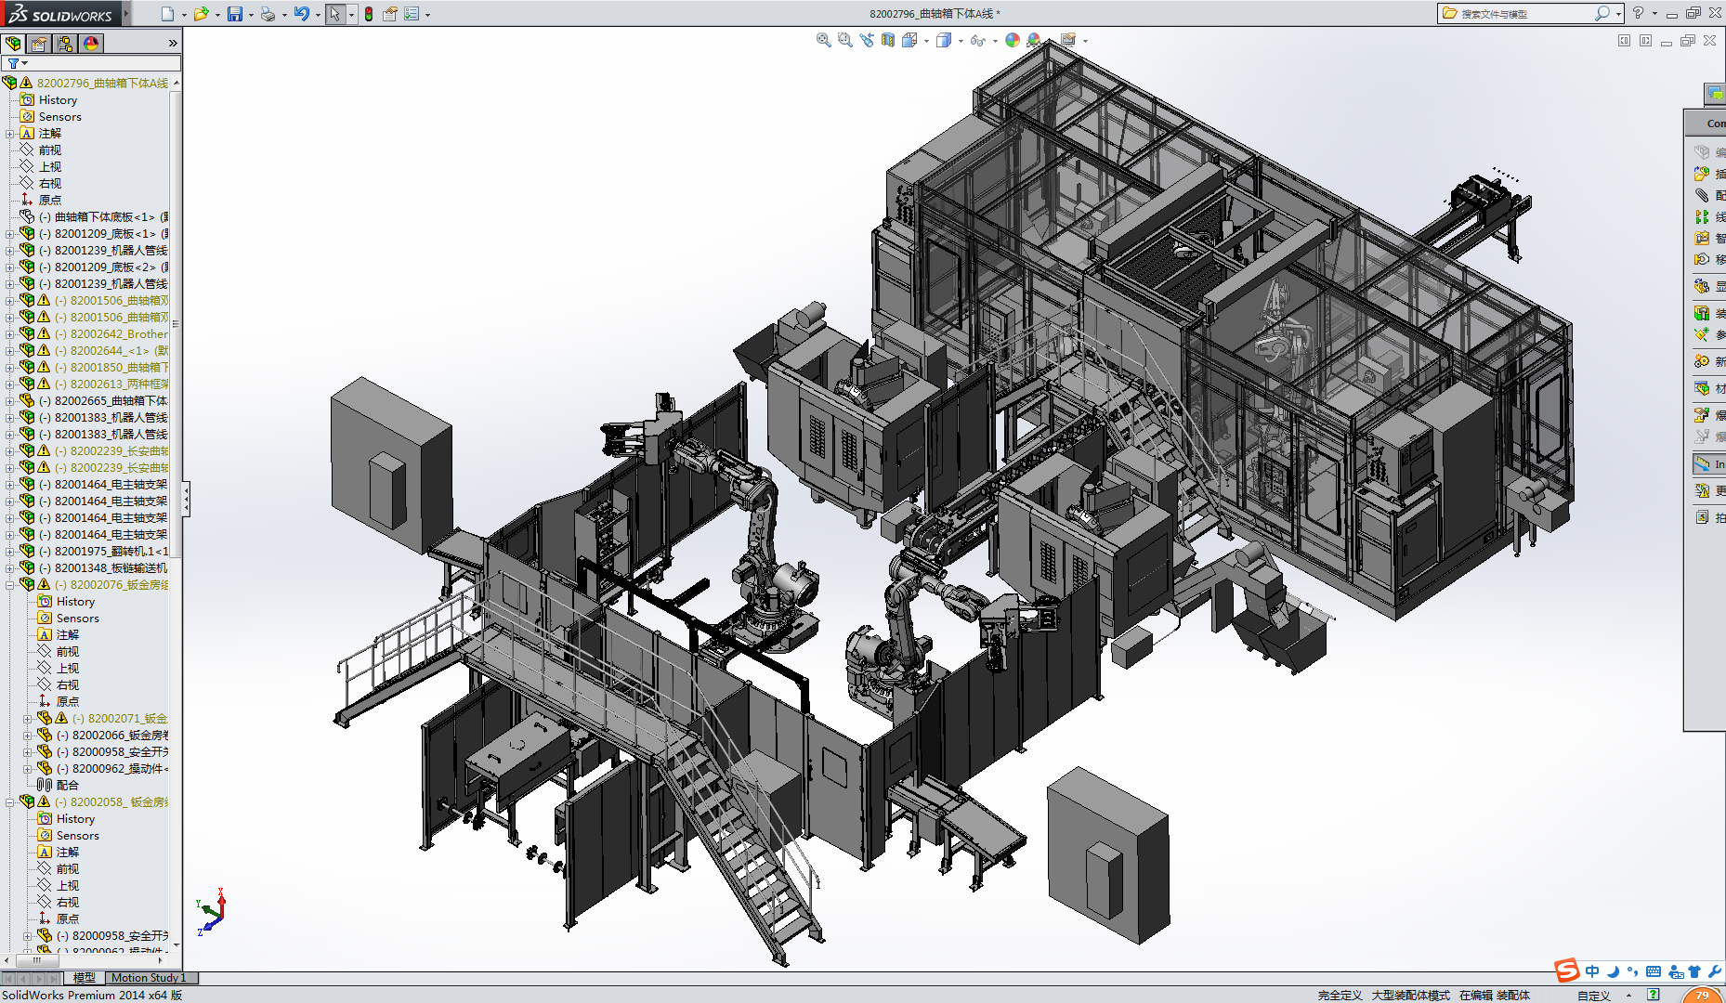Open the DisplayManager tab icon

(91, 44)
